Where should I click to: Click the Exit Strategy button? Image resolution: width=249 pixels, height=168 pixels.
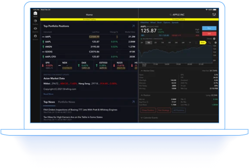pos(164,110)
